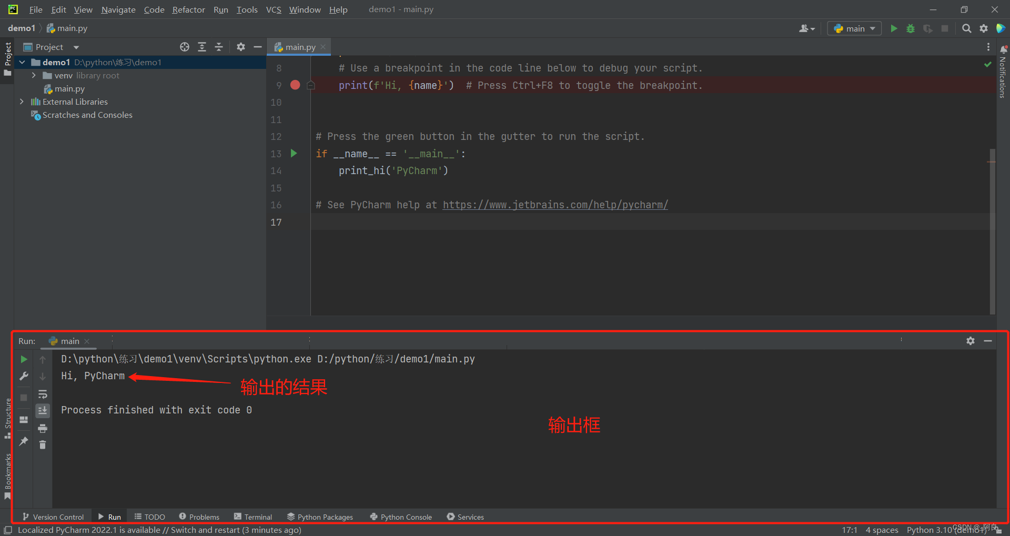Run the main script with Debug icon

pyautogui.click(x=911, y=28)
